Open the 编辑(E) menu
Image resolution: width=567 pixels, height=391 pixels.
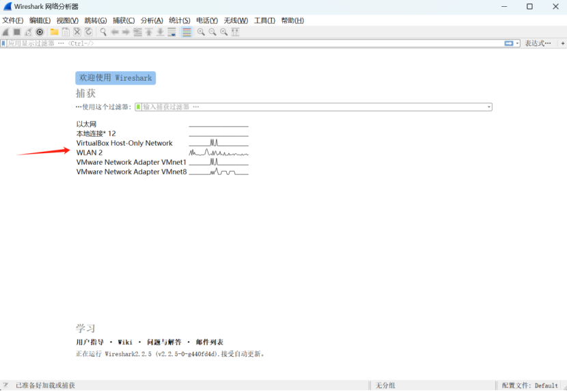pos(40,21)
